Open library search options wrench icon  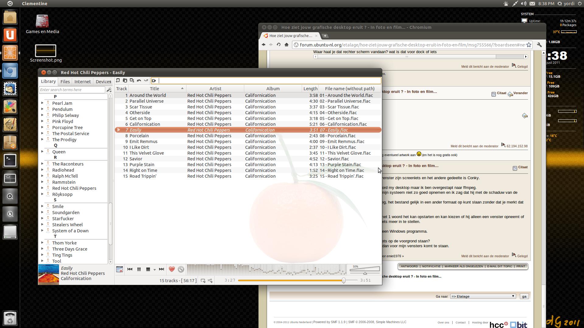coord(109,90)
